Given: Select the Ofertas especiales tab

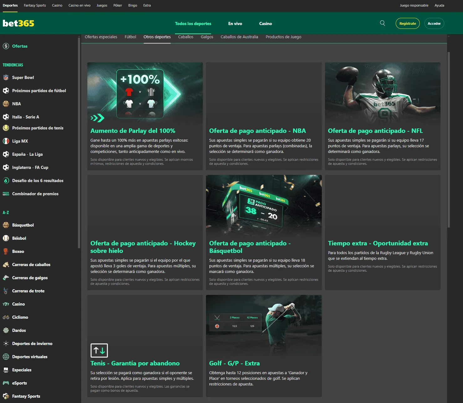Looking at the screenshot, I should click(101, 37).
